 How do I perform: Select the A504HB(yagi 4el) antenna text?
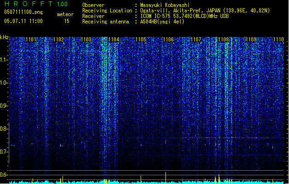click(162, 22)
